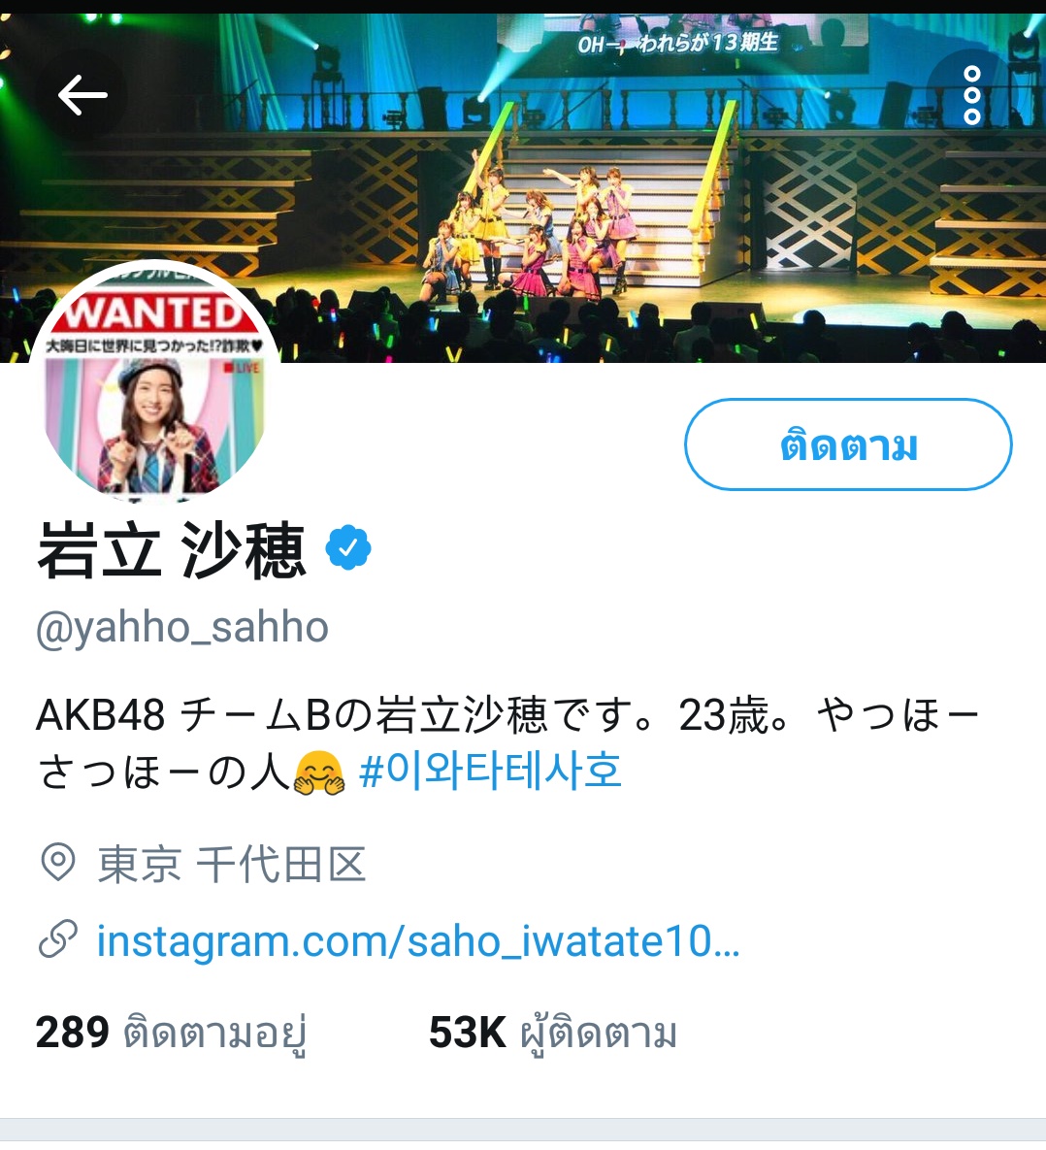Tap the location text 東京 千代田区
Screen dimensions: 1046x1150
(x=232, y=864)
